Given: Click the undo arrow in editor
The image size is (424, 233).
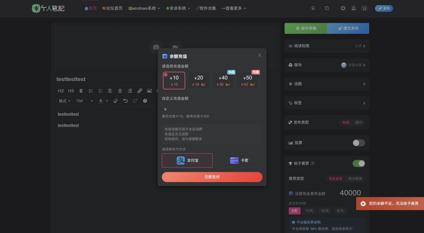Looking at the screenshot, I should click(126, 101).
